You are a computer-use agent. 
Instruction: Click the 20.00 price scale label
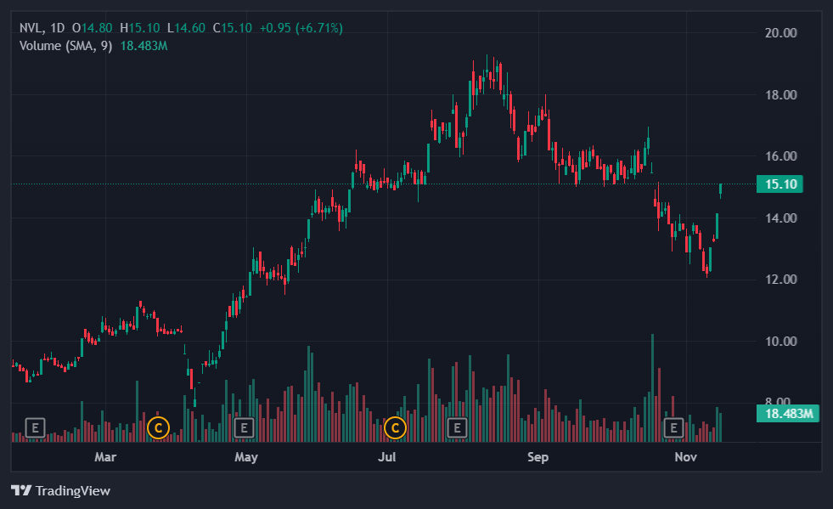[x=781, y=33]
